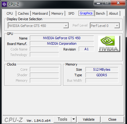
Task: Expand the Display Device Selection dropdown
Action: (x=66, y=26)
